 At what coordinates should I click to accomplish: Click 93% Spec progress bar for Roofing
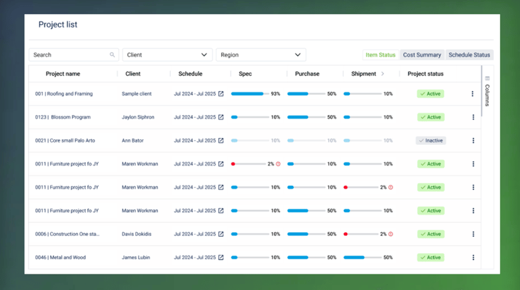click(250, 94)
